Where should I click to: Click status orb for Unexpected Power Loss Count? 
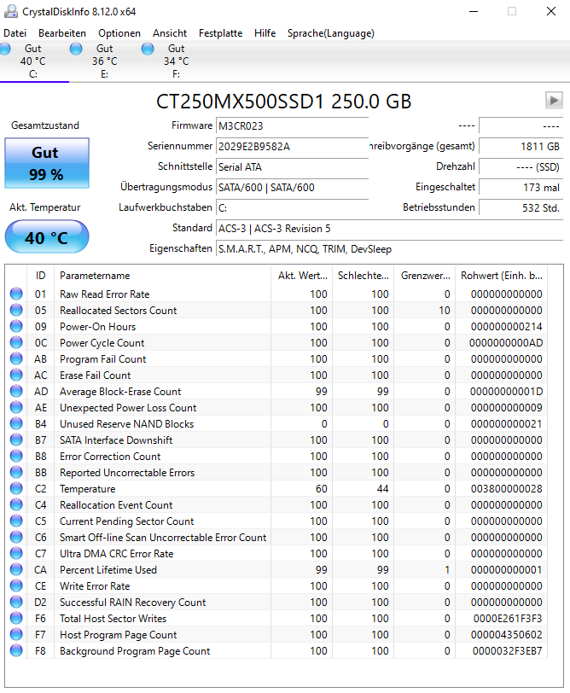tap(16, 407)
